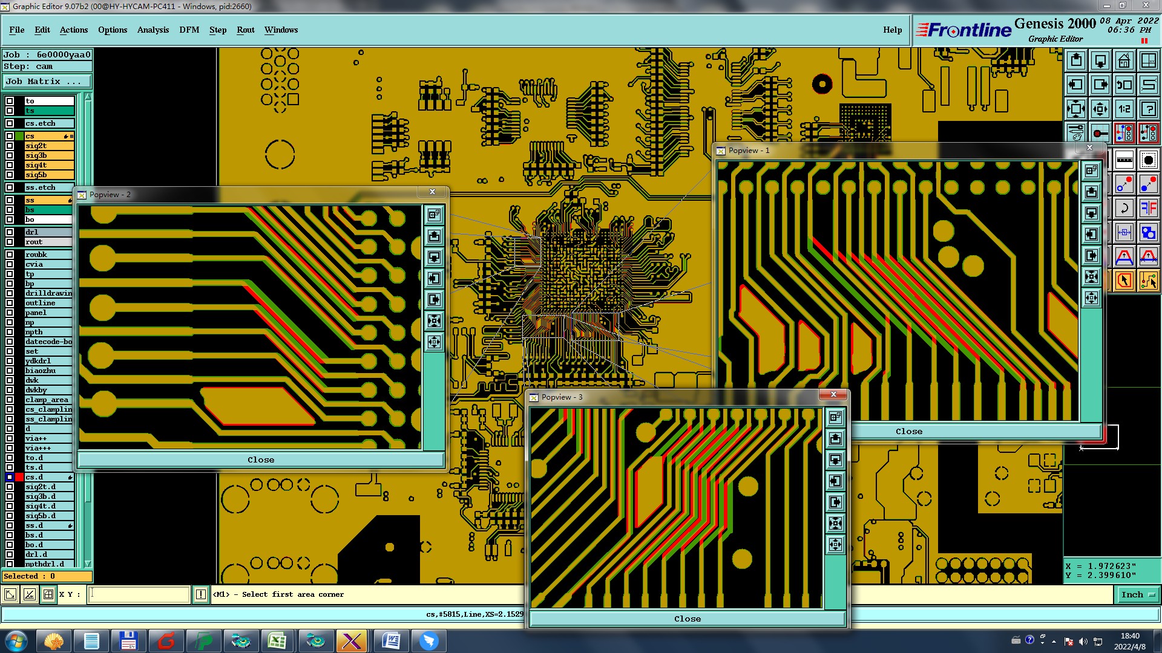Click the rotate arrow icon
The image size is (1162, 653).
1124,209
